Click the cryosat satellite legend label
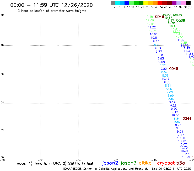 coord(166,163)
